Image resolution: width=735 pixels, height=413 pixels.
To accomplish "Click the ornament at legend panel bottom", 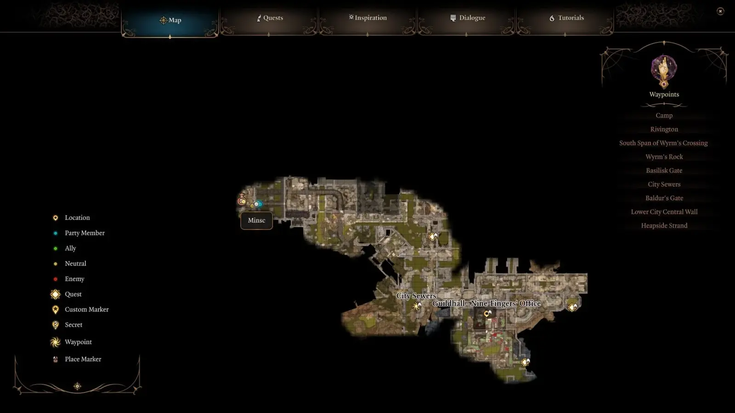I will [77, 386].
